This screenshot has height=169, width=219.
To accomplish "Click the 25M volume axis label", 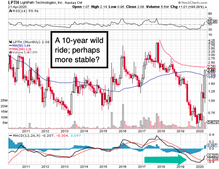I will [x=4, y=100].
